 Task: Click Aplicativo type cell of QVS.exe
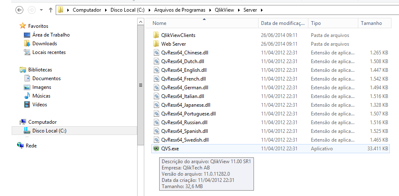click(322, 149)
